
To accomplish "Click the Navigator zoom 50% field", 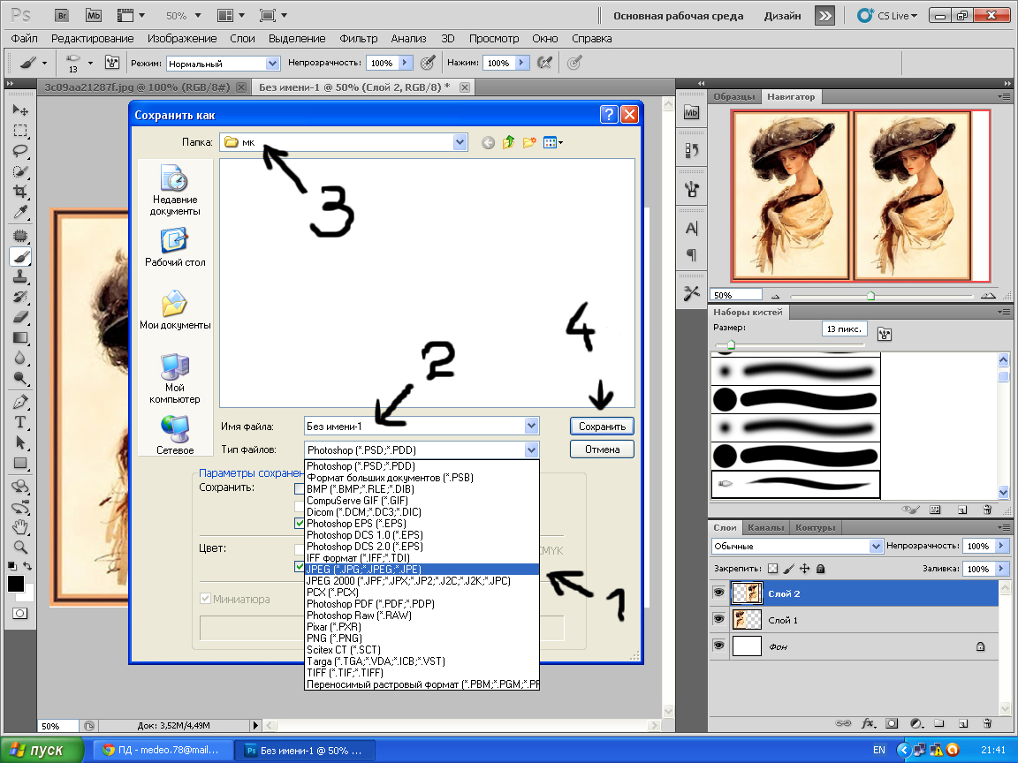I will pyautogui.click(x=735, y=295).
